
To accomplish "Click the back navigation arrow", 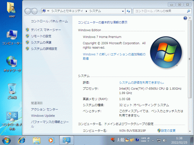I will point(27,11).
